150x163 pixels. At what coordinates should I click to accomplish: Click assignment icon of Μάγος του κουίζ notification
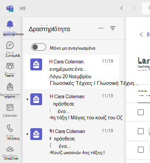[36, 99]
